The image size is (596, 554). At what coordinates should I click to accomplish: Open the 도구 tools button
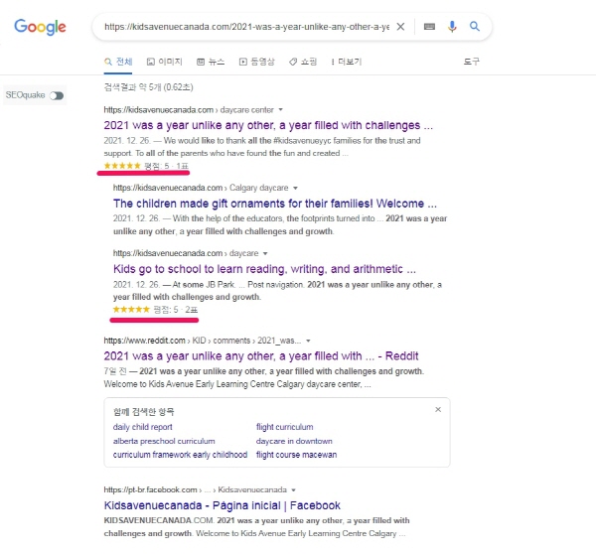click(x=471, y=62)
